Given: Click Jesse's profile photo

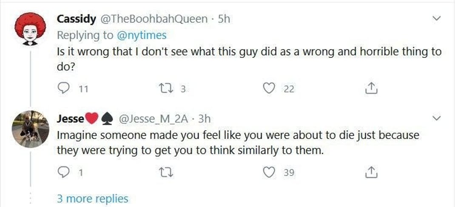Looking at the screenshot, I should pyautogui.click(x=30, y=128).
